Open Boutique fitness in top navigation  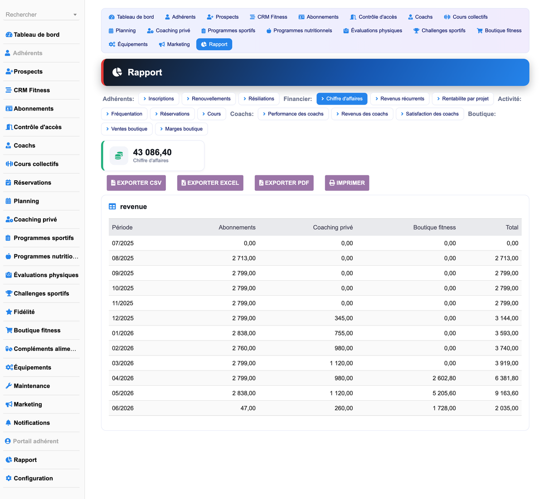tap(499, 31)
